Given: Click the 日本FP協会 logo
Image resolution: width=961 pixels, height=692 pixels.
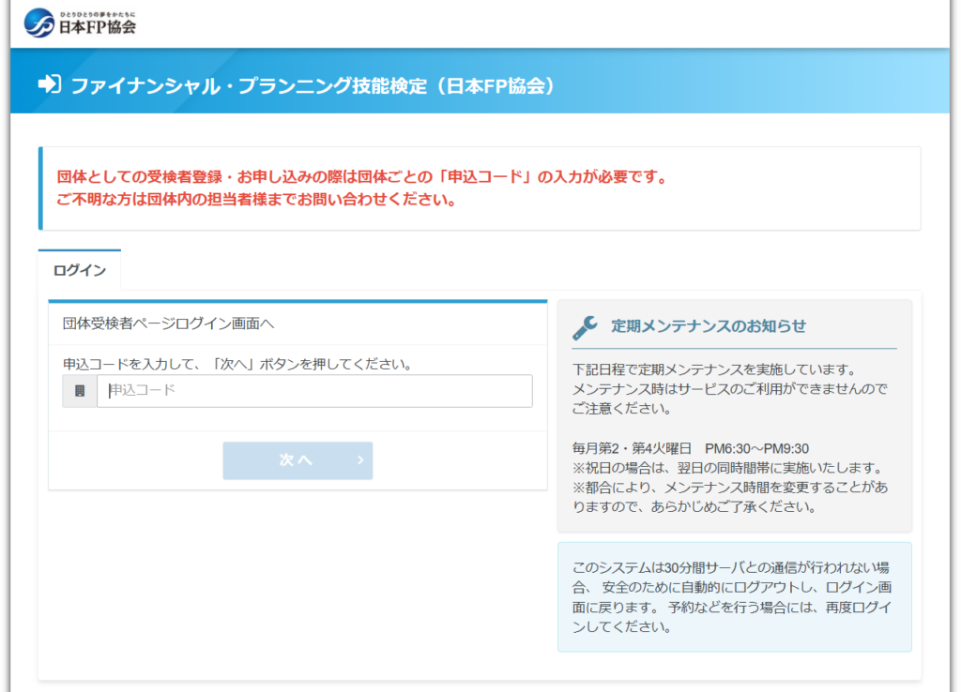Looking at the screenshot, I should coord(80,23).
